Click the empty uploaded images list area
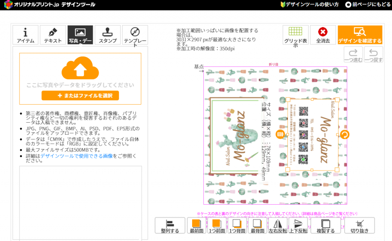392x241 pixels. 80,203
